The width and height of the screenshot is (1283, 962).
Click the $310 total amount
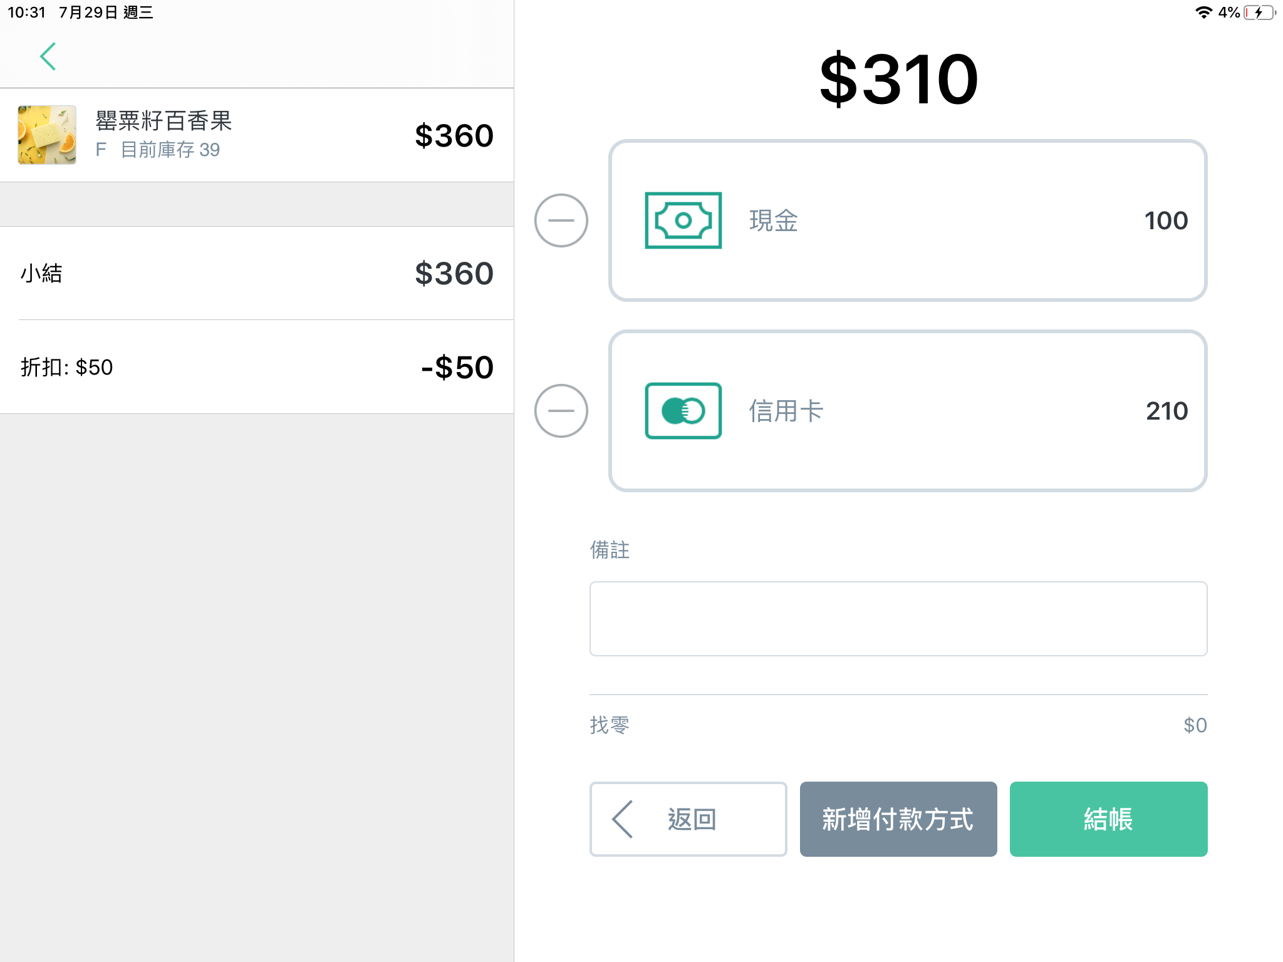point(898,80)
